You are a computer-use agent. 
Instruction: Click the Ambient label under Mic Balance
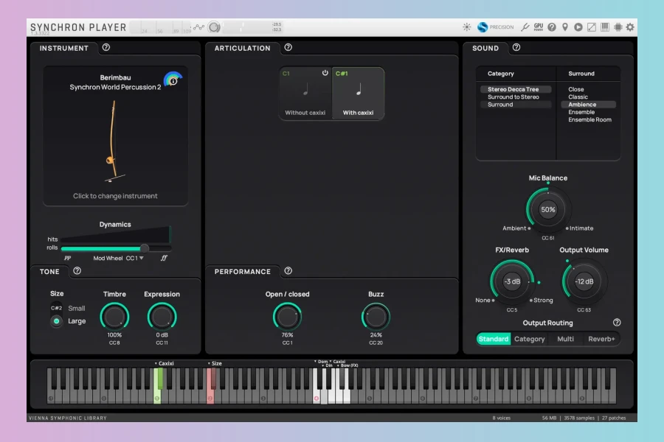coord(514,228)
